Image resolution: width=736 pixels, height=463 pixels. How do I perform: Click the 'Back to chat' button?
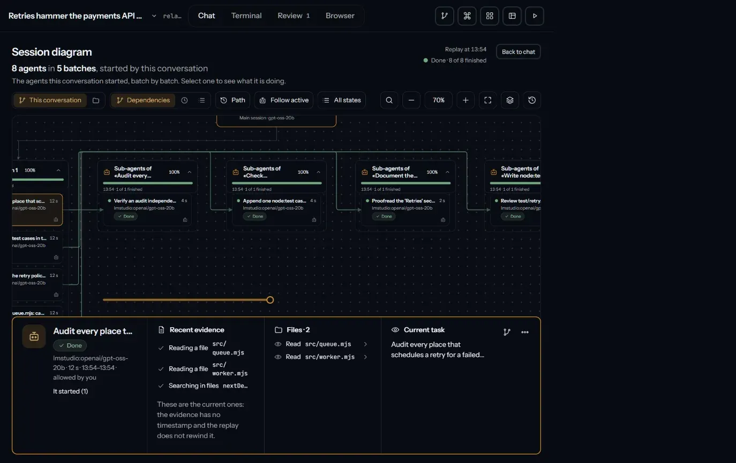pyautogui.click(x=519, y=52)
